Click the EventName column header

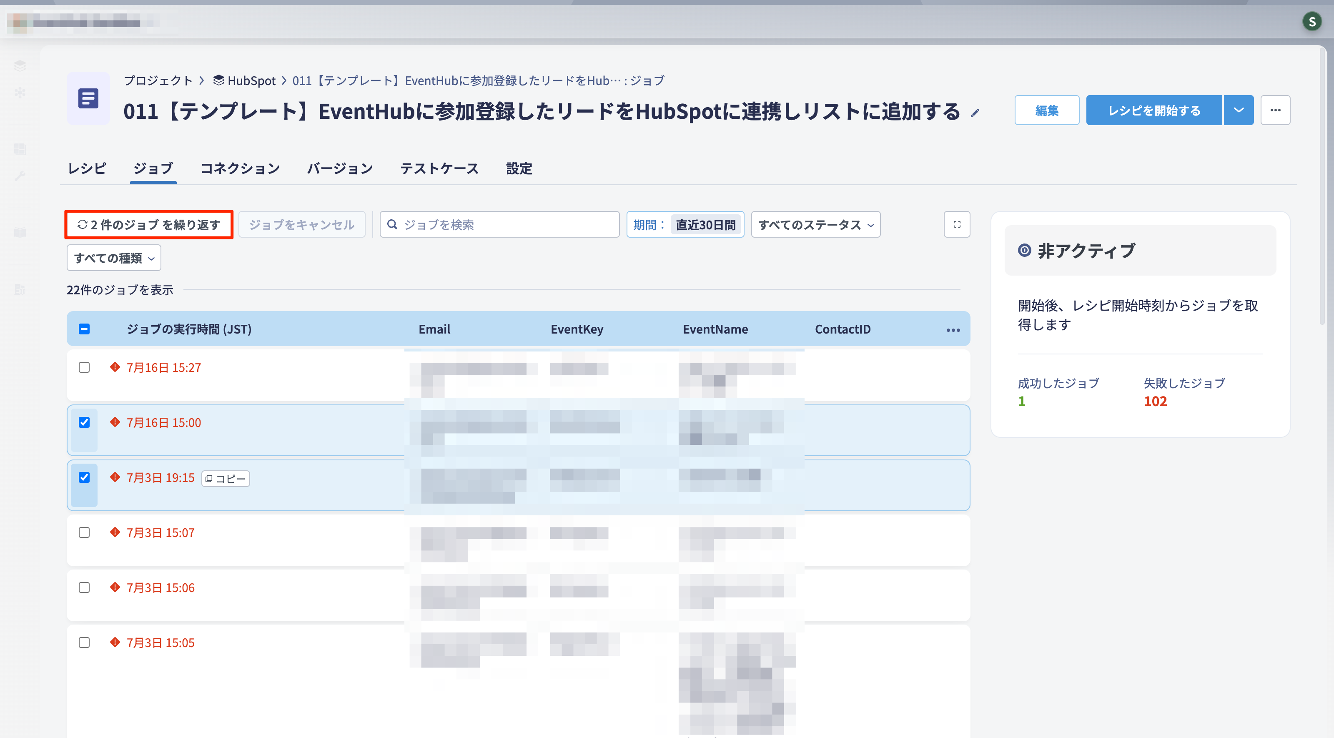click(x=715, y=329)
